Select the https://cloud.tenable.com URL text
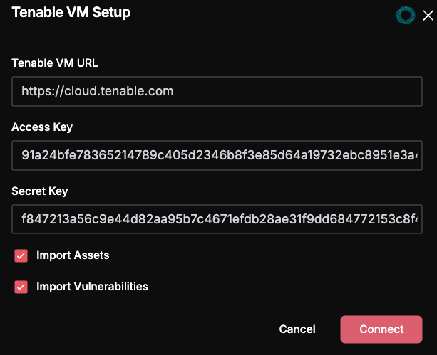This screenshot has height=355, width=437. [x=98, y=91]
